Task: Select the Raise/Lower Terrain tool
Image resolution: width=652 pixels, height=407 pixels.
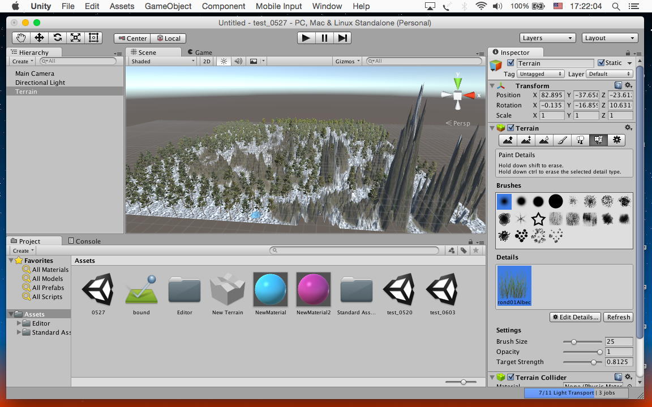Action: [508, 140]
